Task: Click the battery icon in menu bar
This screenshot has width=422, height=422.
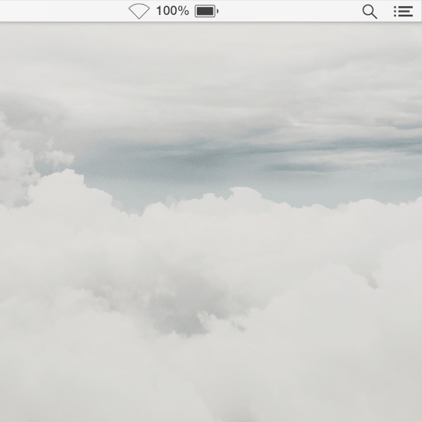Action: pyautogui.click(x=206, y=11)
